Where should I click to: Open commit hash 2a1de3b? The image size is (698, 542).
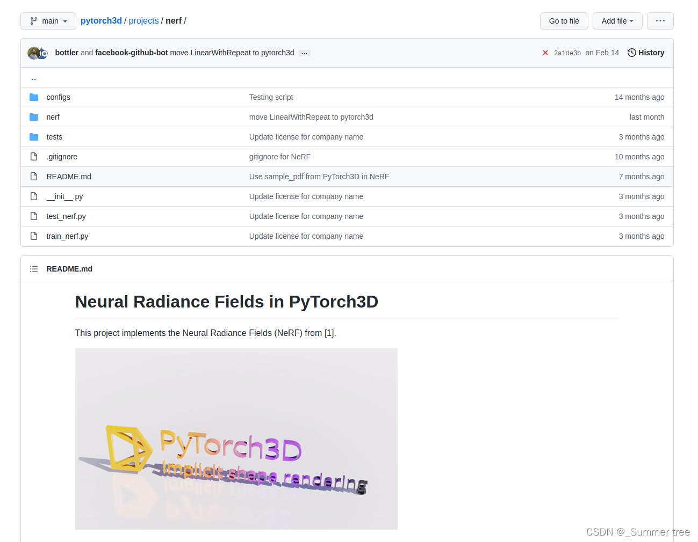(x=567, y=53)
